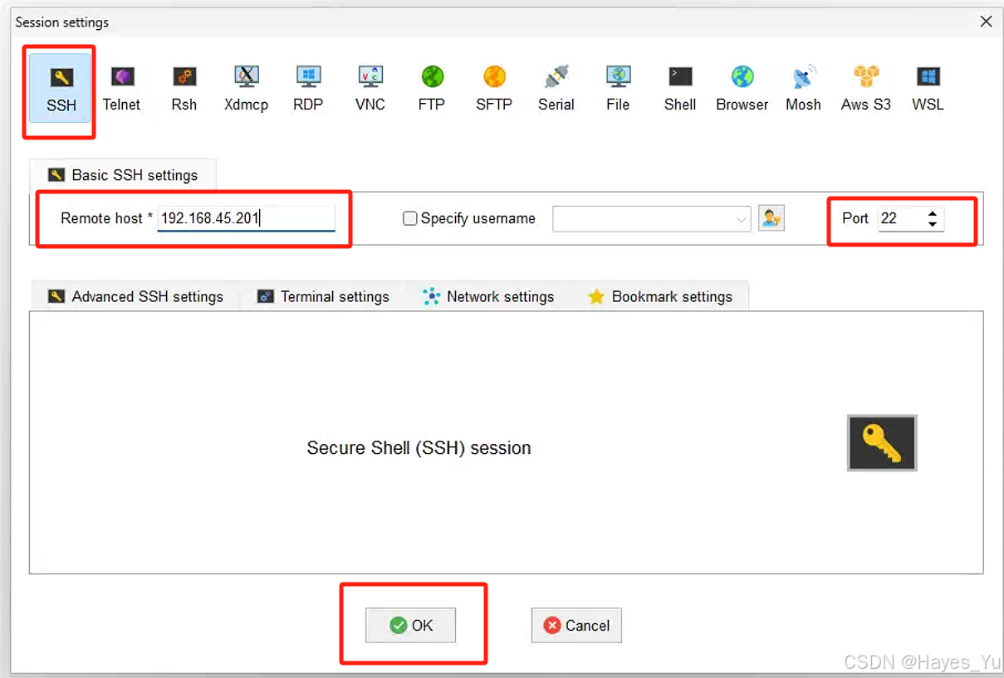The height and width of the screenshot is (678, 1004).
Task: Click into the Remote host field
Action: [x=246, y=218]
